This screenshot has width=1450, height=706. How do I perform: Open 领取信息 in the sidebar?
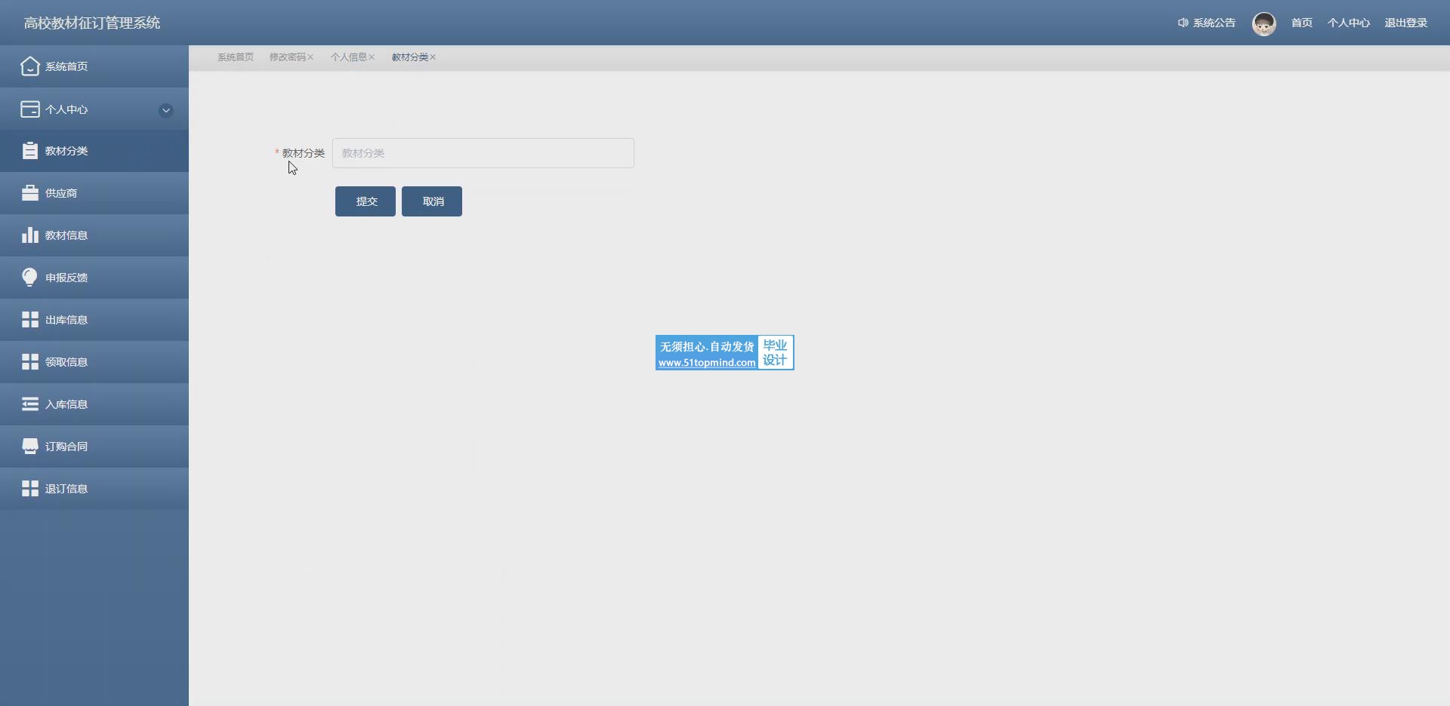click(x=94, y=362)
